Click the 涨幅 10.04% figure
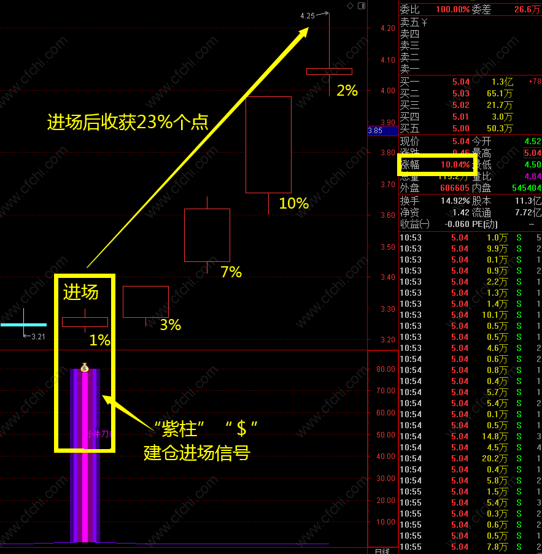Screen dimensions: 542x554 (455, 164)
